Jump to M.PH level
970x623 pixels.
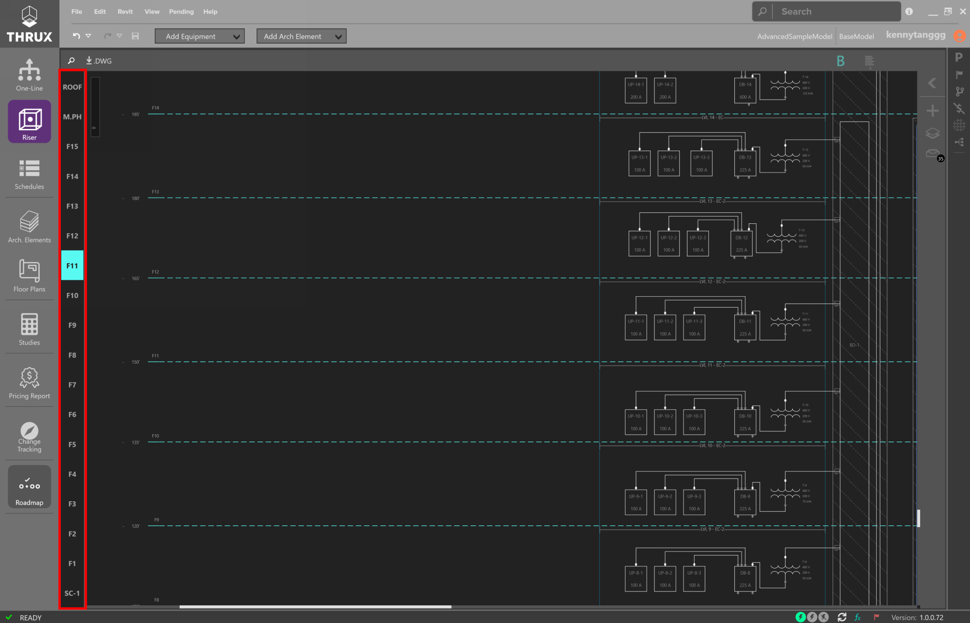72,116
